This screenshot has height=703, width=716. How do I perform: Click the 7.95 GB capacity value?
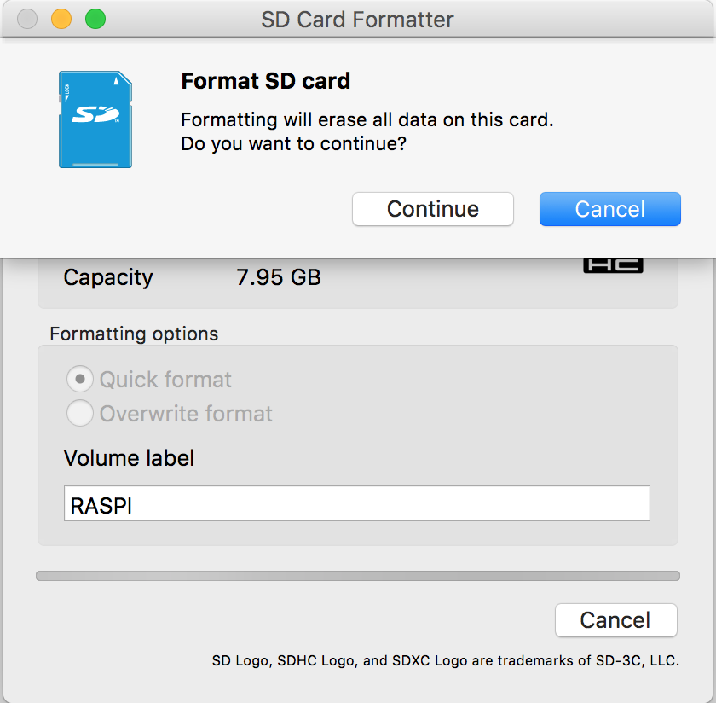click(278, 277)
